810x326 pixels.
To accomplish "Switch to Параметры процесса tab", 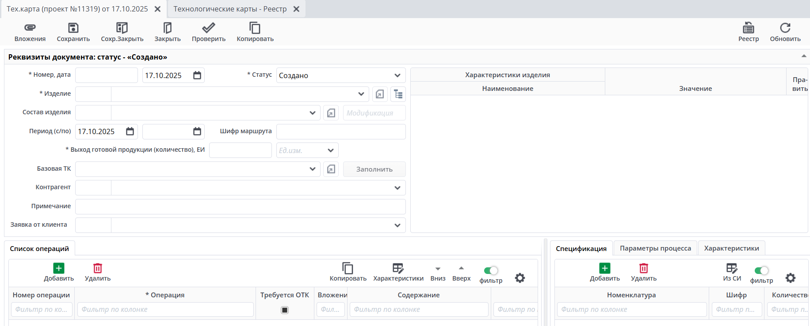I will point(655,248).
